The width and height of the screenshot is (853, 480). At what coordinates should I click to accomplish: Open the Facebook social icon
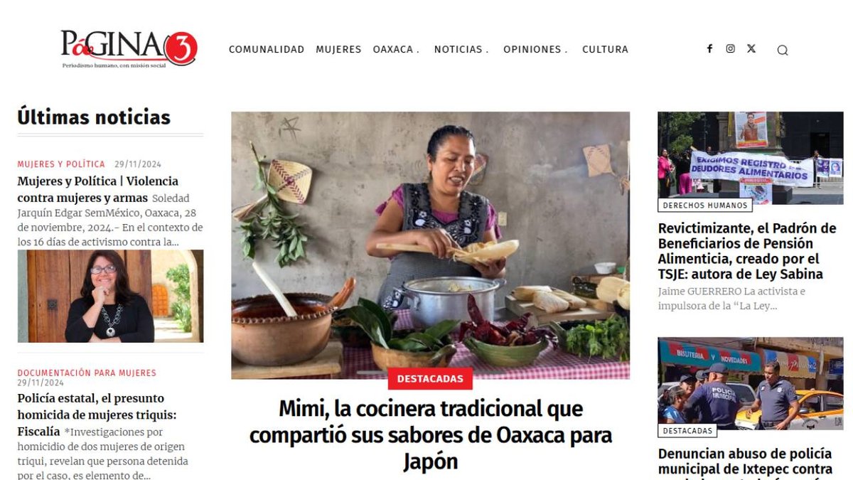coord(709,49)
